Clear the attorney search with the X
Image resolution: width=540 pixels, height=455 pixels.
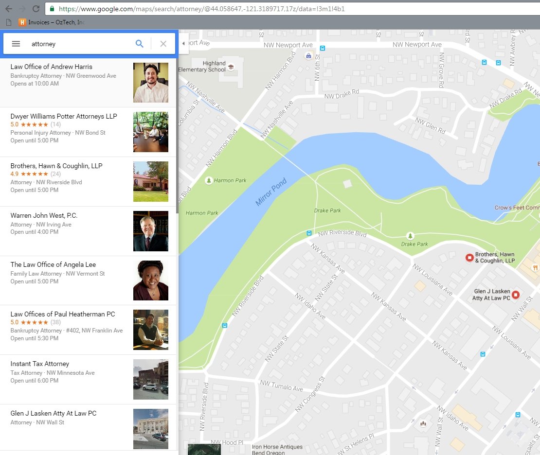[x=163, y=44]
